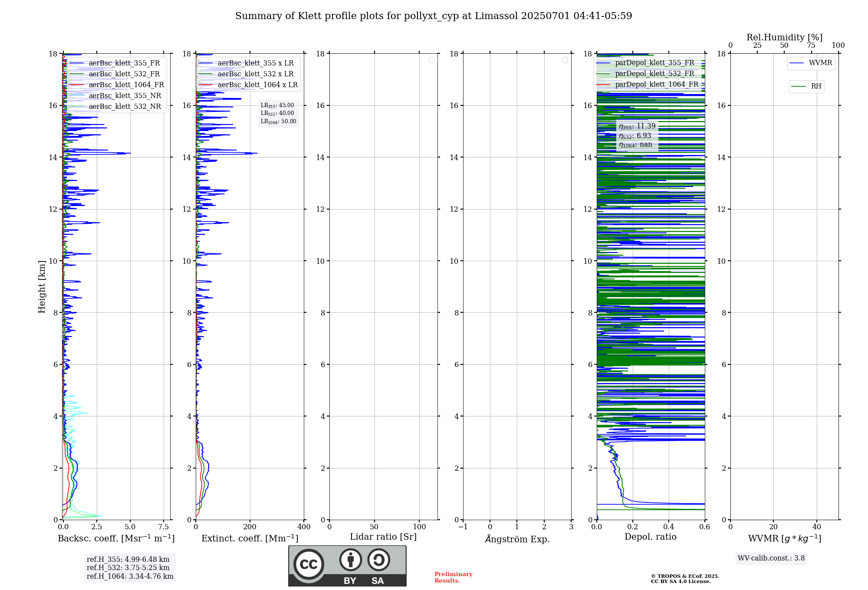Click the empty legend box in Ångström plot

565,60
